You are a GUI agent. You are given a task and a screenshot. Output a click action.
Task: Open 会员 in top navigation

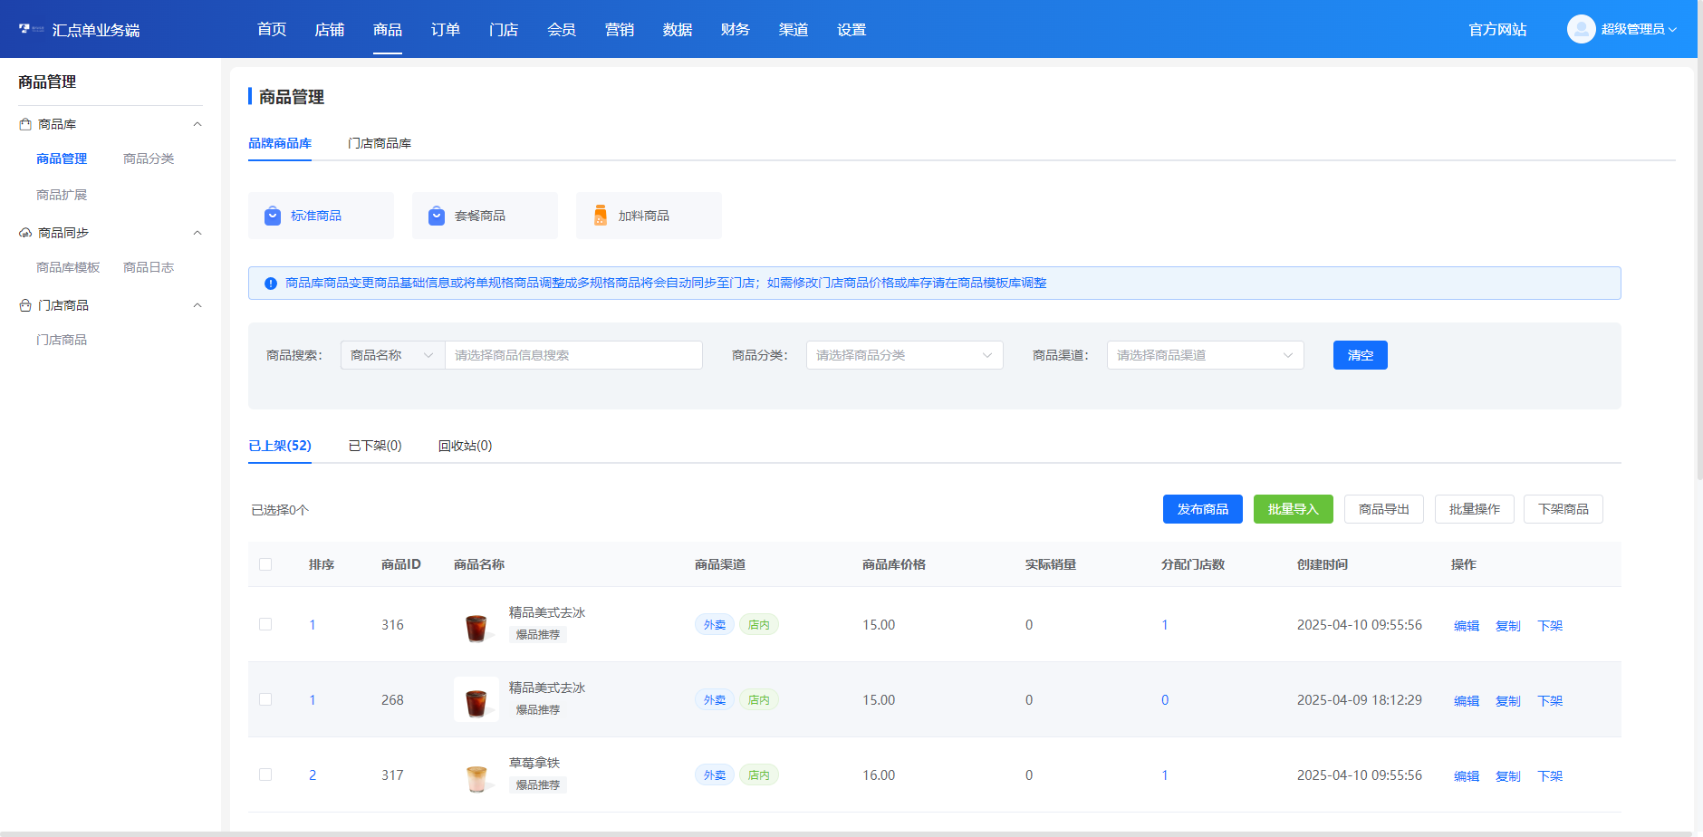(x=562, y=30)
